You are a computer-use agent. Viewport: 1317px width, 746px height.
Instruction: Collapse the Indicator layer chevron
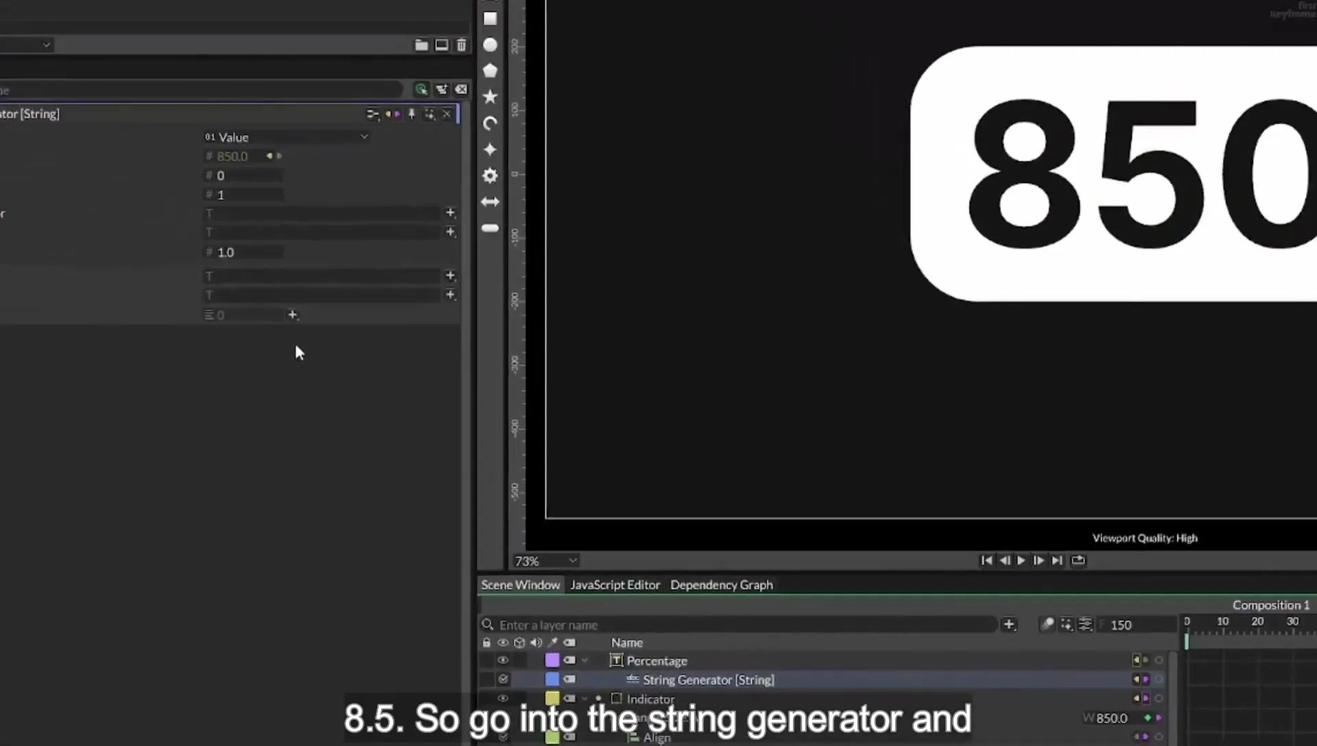click(x=585, y=699)
